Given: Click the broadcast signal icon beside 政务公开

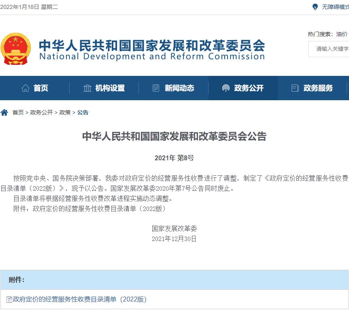Looking at the screenshot, I should tap(226, 88).
